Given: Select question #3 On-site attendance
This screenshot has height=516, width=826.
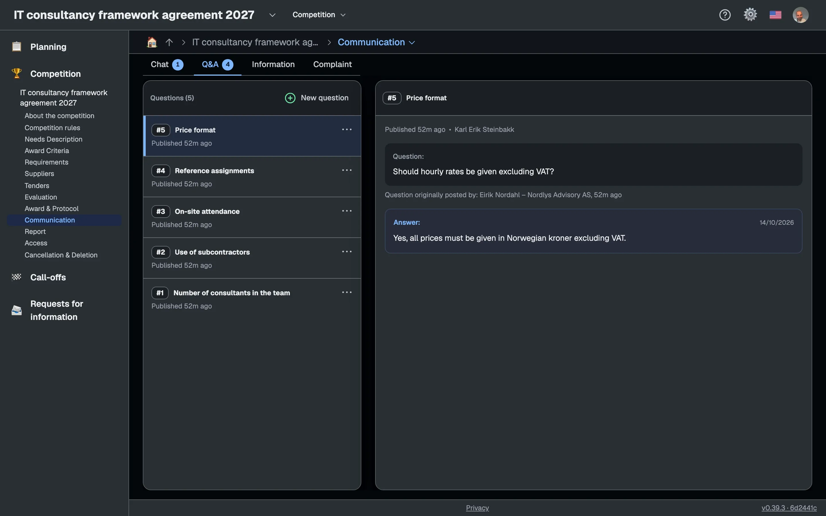Looking at the screenshot, I should click(252, 217).
